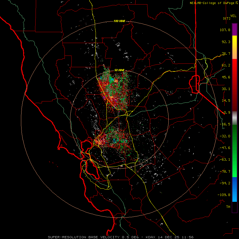Click the -16.5 legend value
The width and height of the screenshot is (239, 239).
[225, 124]
